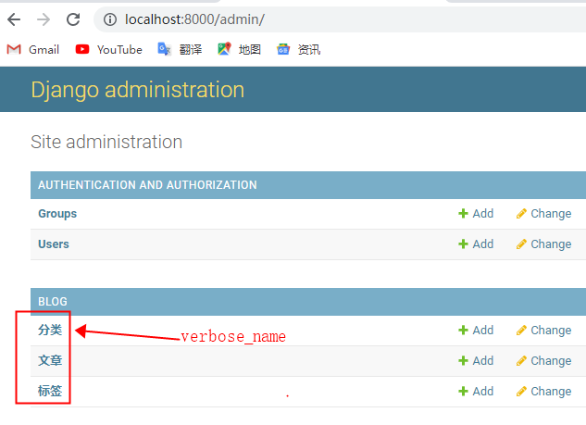Add a new Group
Viewport: 586px width, 425px height.
(x=476, y=214)
